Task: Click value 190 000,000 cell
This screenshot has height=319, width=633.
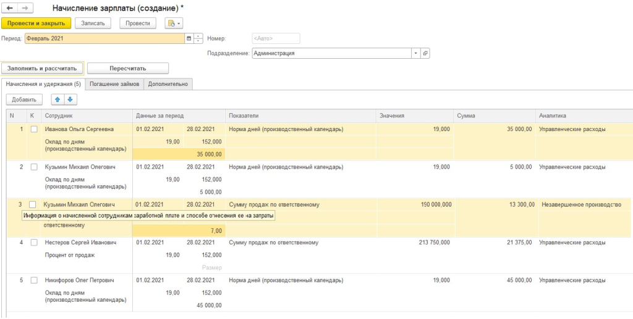Action: (435, 205)
